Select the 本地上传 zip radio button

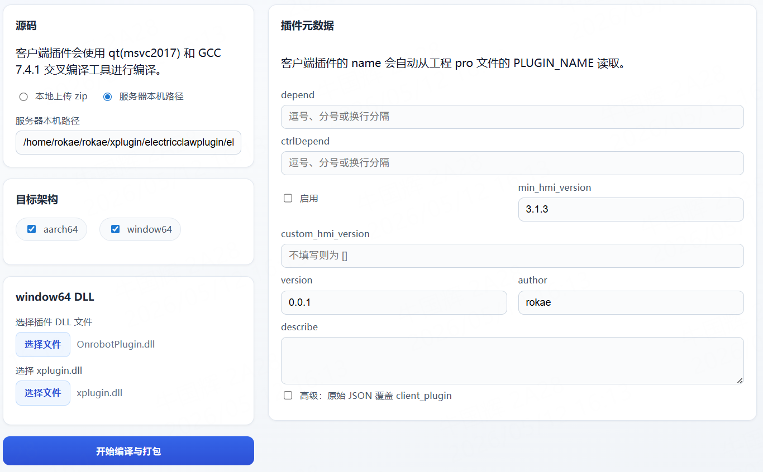[x=23, y=97]
